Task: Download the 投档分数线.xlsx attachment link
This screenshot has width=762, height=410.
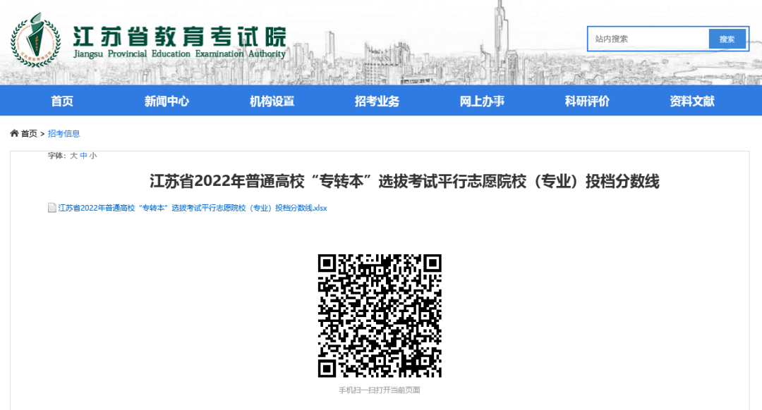Action: [x=193, y=208]
